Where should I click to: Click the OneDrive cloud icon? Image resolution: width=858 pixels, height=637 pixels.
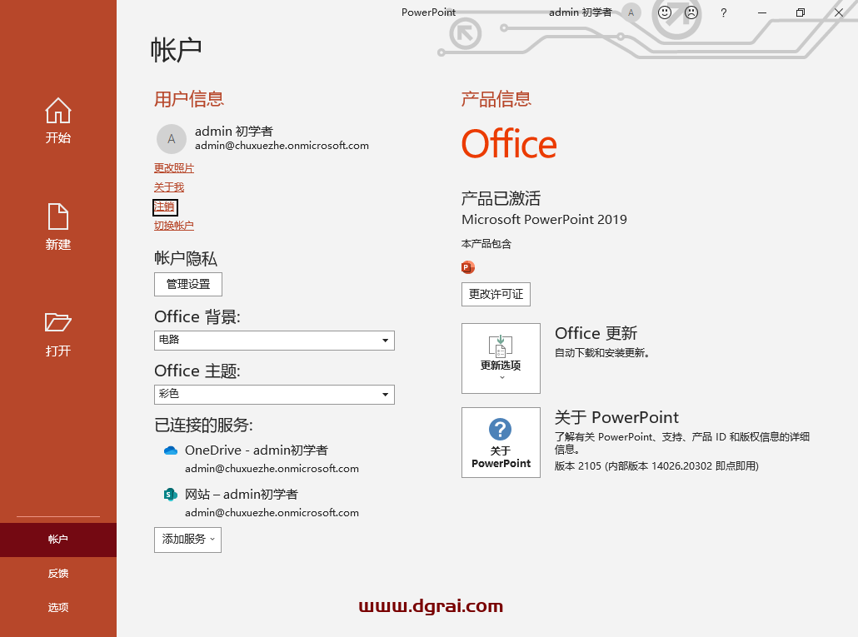pyautogui.click(x=171, y=450)
